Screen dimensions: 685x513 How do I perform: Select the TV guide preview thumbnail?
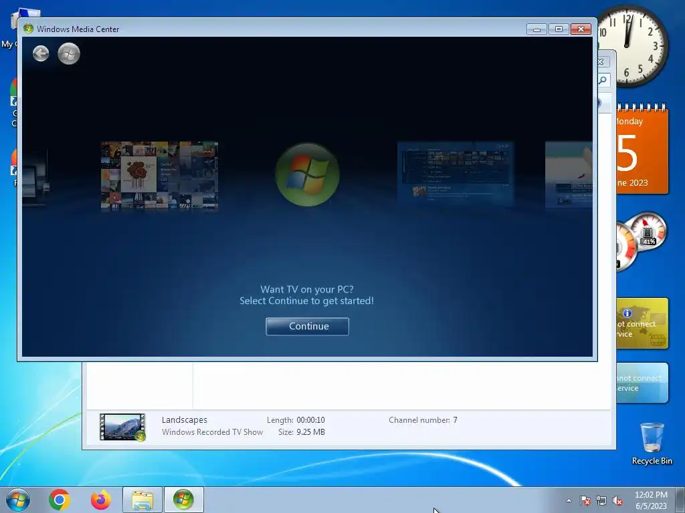[455, 173]
